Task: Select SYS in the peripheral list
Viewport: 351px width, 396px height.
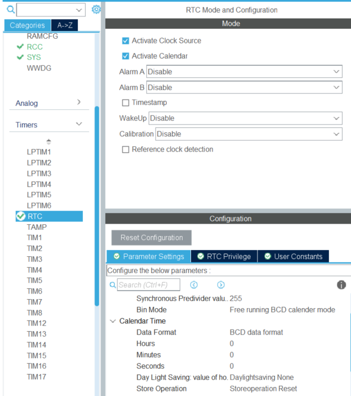Action: [x=34, y=57]
